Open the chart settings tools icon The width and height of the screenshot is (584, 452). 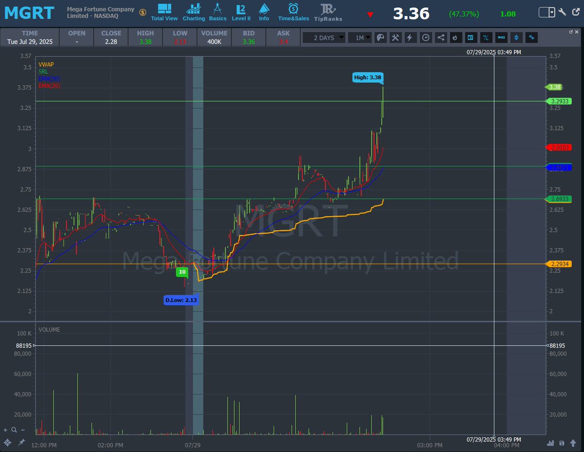pos(396,37)
